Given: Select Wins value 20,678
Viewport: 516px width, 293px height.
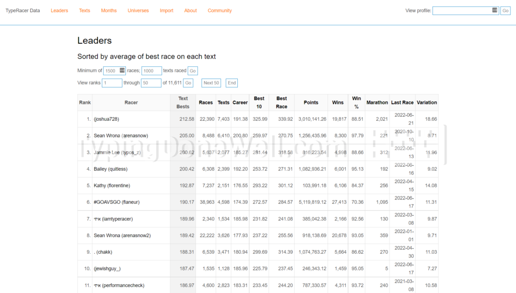Looking at the screenshot, I should click(x=339, y=236).
